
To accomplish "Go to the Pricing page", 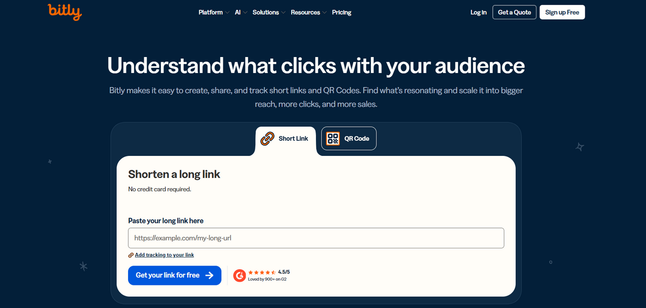I will [342, 12].
